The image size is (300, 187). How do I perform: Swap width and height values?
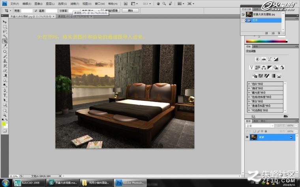click(x=36, y=11)
